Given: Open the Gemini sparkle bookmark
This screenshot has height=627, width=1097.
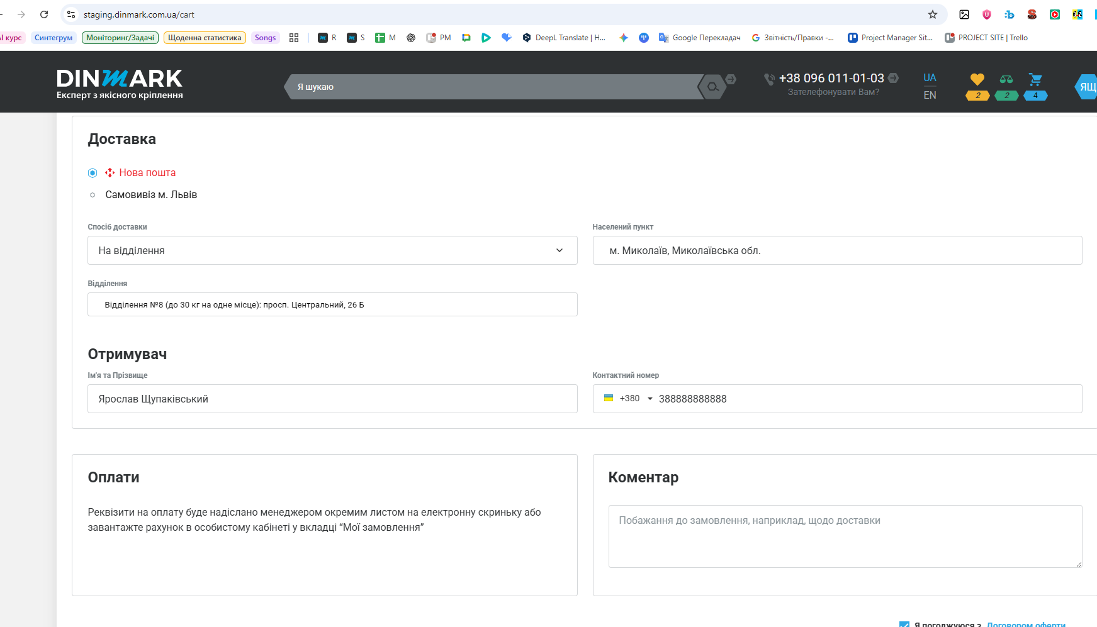Looking at the screenshot, I should coord(624,38).
